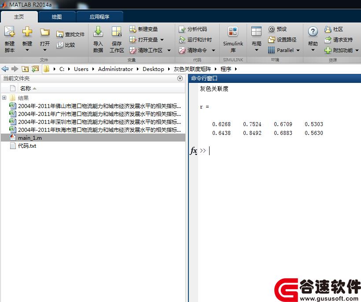Select the main_1.m file
Image resolution: width=361 pixels, height=302 pixels.
(93, 138)
